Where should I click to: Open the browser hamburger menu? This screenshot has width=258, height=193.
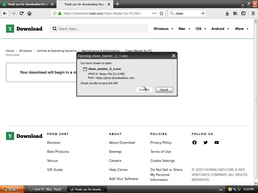tap(253, 13)
